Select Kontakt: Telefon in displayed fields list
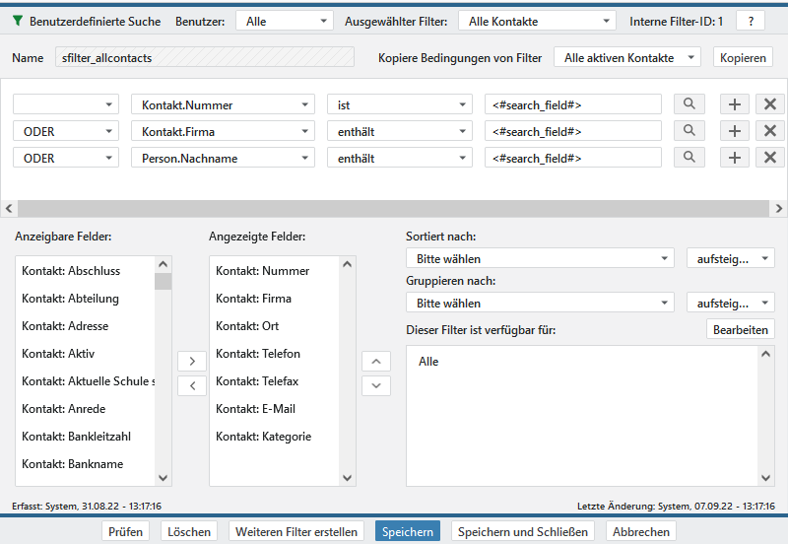This screenshot has height=544, width=788. pos(258,354)
